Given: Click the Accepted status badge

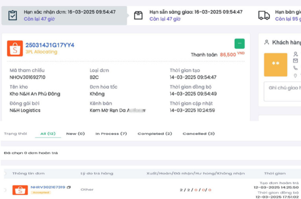Looking at the screenshot, I should tap(41, 192).
